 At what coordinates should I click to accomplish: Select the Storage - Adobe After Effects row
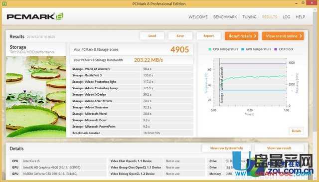pos(132,101)
